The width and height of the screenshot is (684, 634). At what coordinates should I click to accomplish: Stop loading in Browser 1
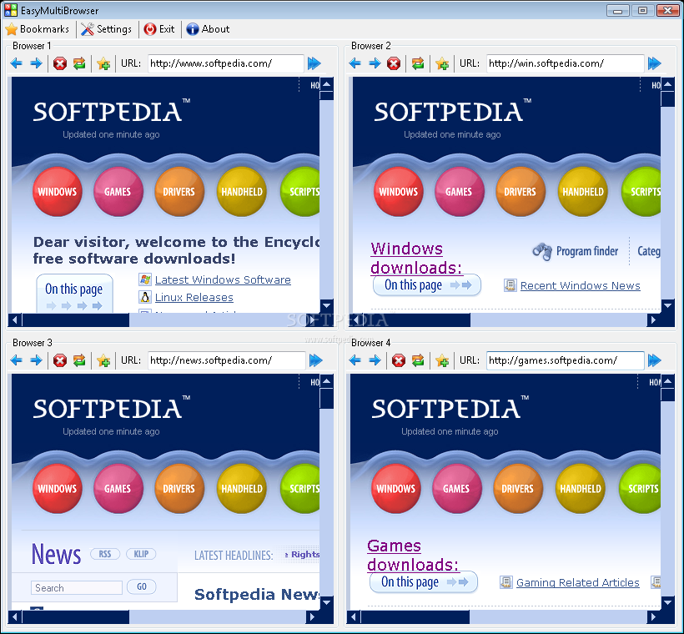[60, 63]
